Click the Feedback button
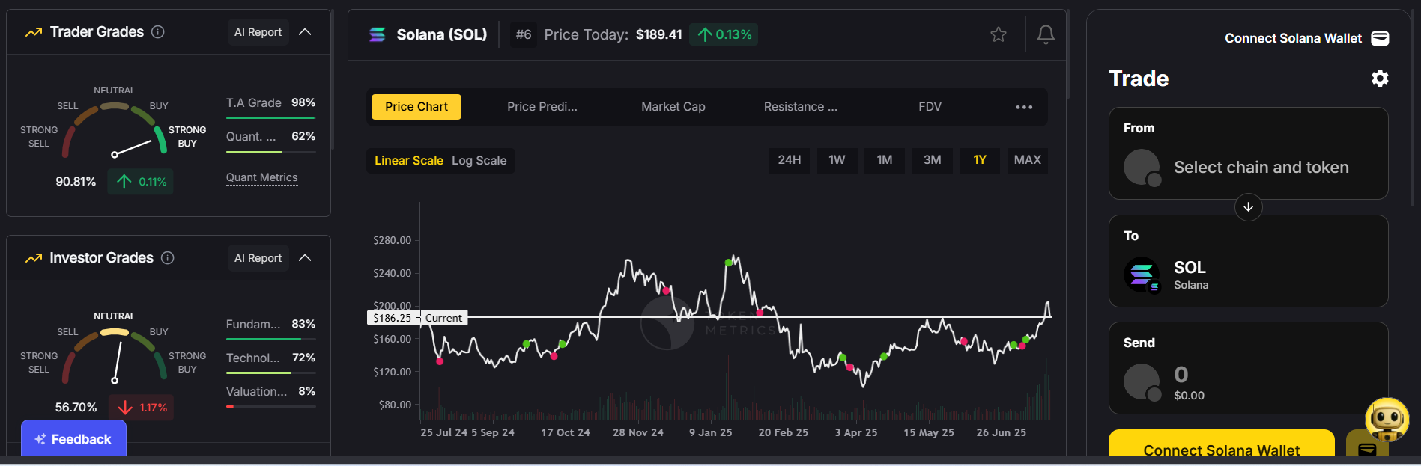The height and width of the screenshot is (466, 1421). [x=73, y=439]
